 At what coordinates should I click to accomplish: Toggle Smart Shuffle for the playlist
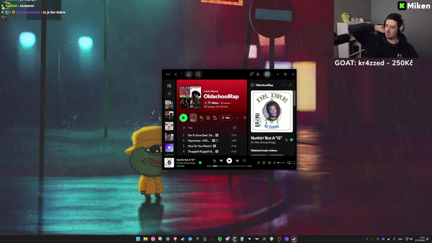point(201,118)
